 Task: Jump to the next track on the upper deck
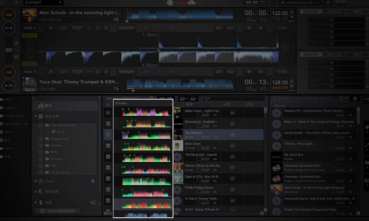[260, 28]
